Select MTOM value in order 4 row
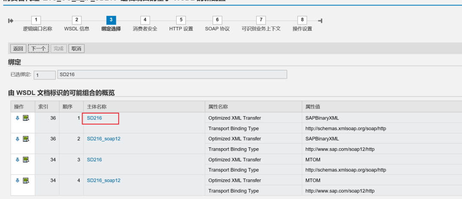Screen dimensions: 462x199 click(x=313, y=180)
